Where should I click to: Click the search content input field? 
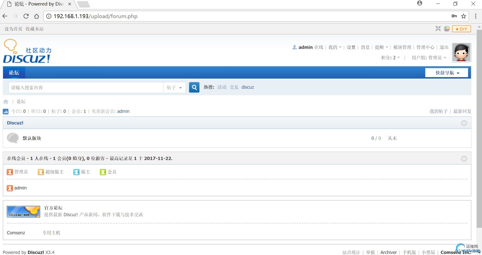(x=86, y=87)
